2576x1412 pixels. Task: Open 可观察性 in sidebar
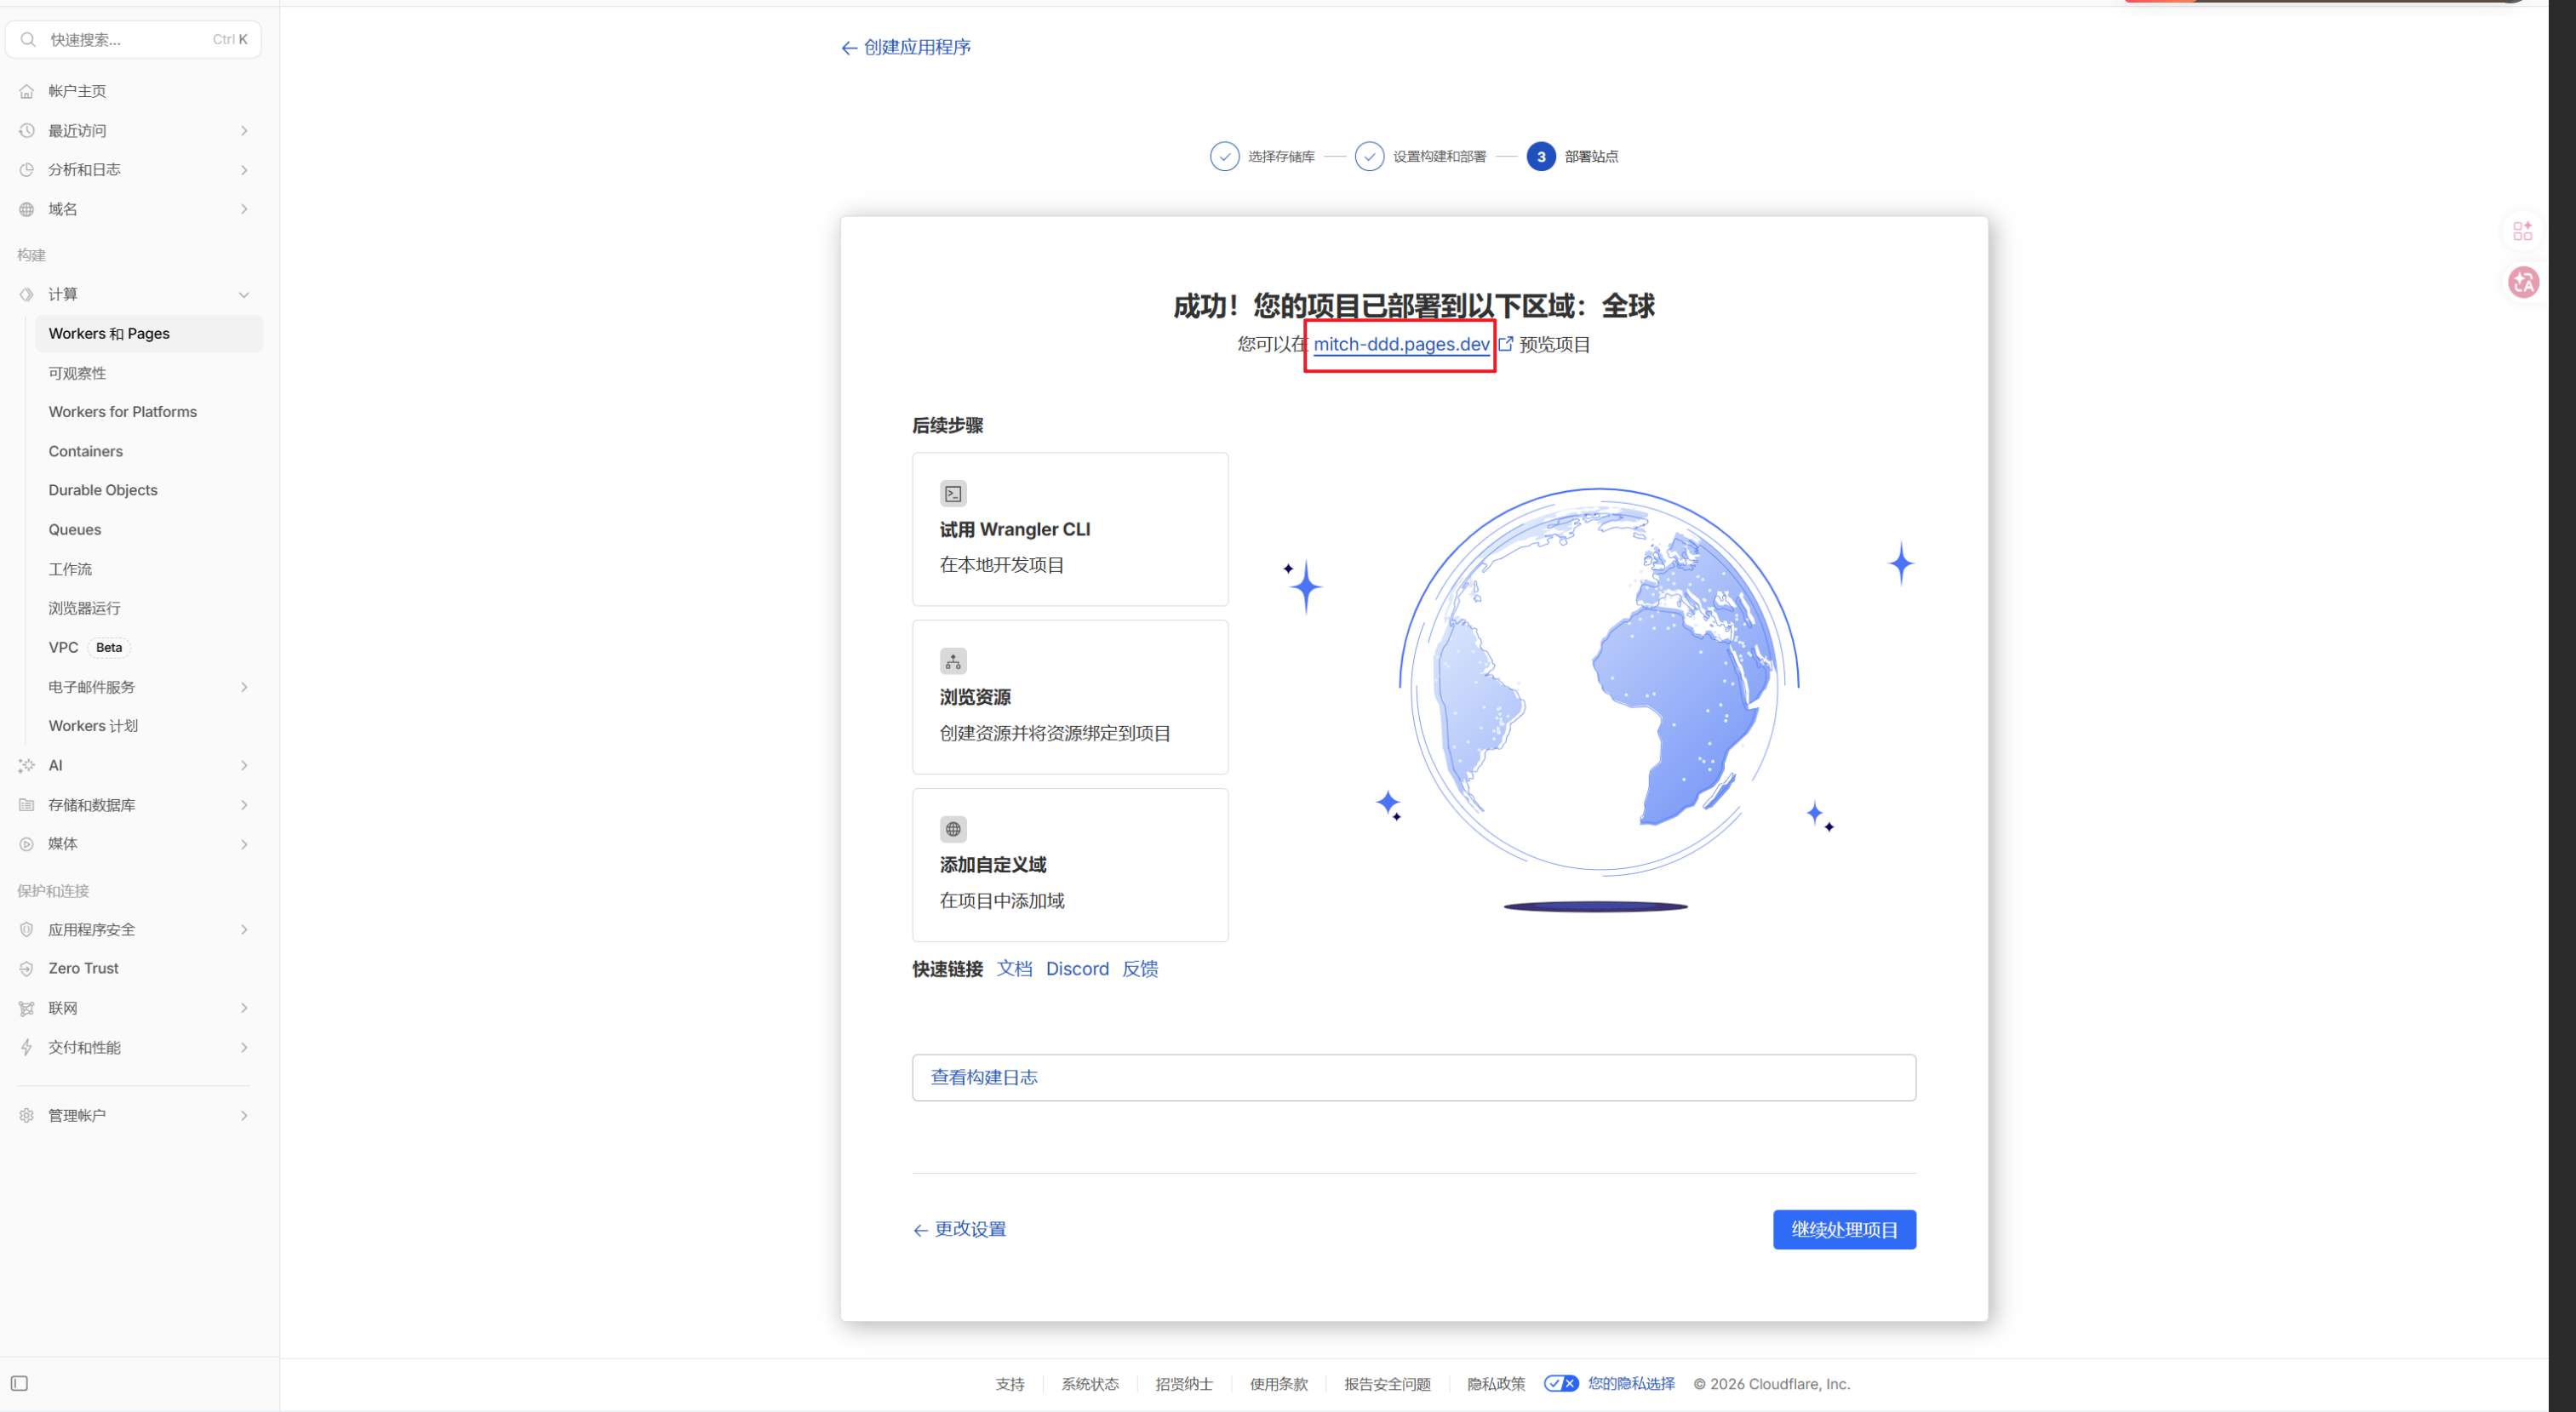pyautogui.click(x=77, y=373)
